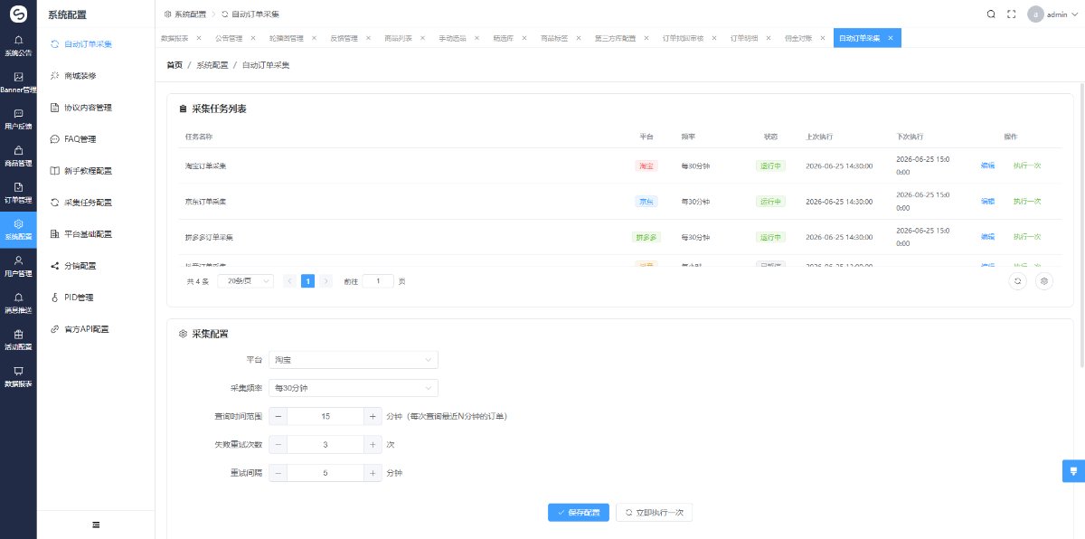Run 拼多多订单采集 once via 执行一次
This screenshot has width=1085, height=539.
point(1027,237)
